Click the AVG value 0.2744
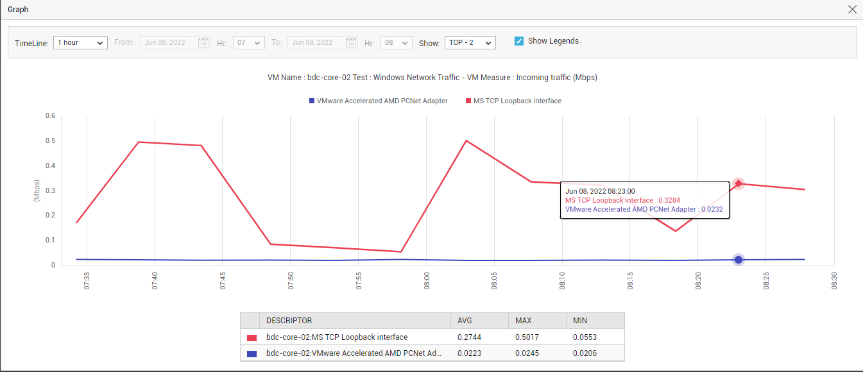 pos(468,337)
